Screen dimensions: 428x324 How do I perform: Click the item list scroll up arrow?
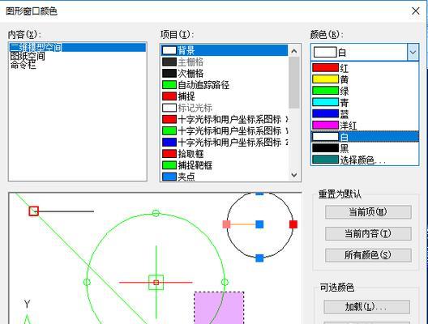[294, 51]
